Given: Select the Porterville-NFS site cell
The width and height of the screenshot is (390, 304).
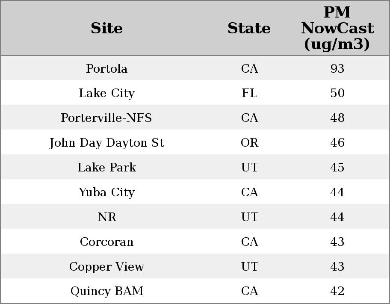Looking at the screenshot, I should 106,118.
